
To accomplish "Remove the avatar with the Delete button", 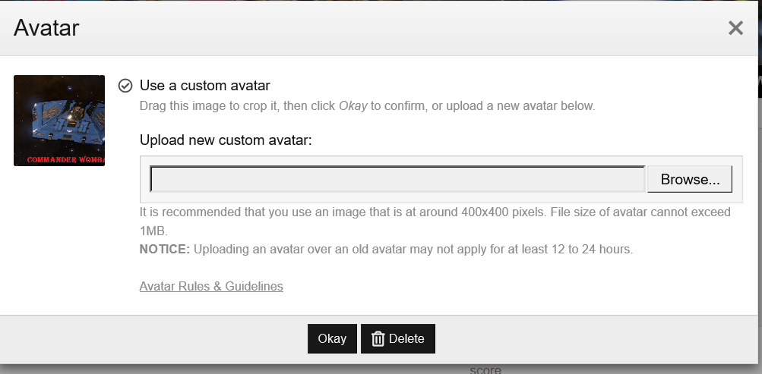I will 397,338.
